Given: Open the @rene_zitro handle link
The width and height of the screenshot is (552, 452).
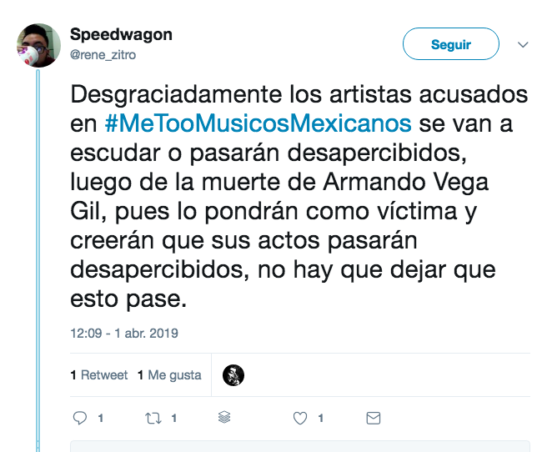Looking at the screenshot, I should 103,55.
